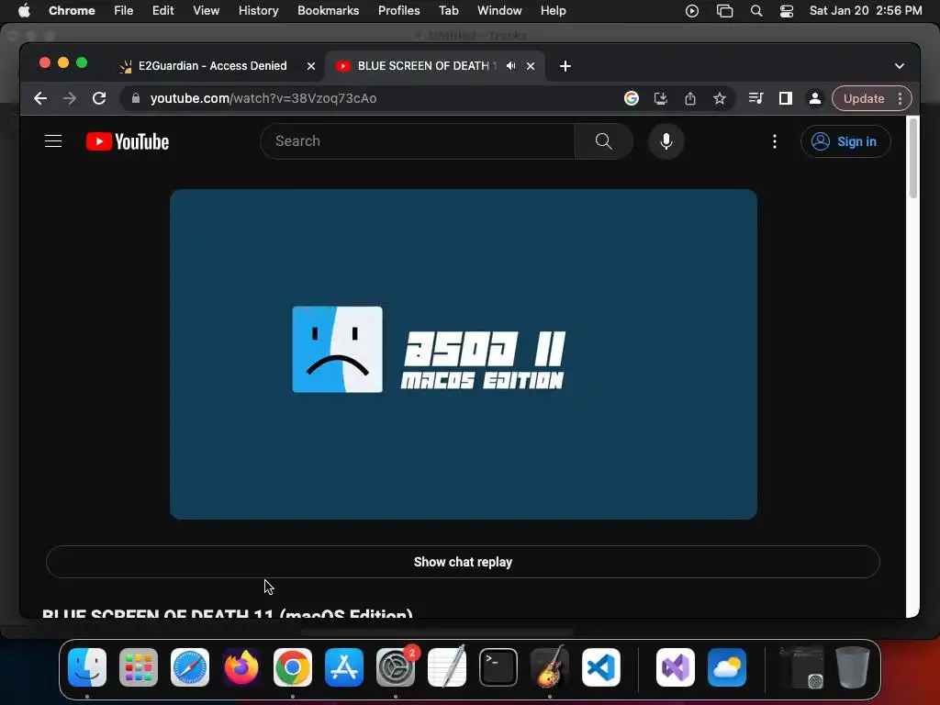This screenshot has height=705, width=940.
Task: Bookmark this tab with the star
Action: pyautogui.click(x=720, y=98)
